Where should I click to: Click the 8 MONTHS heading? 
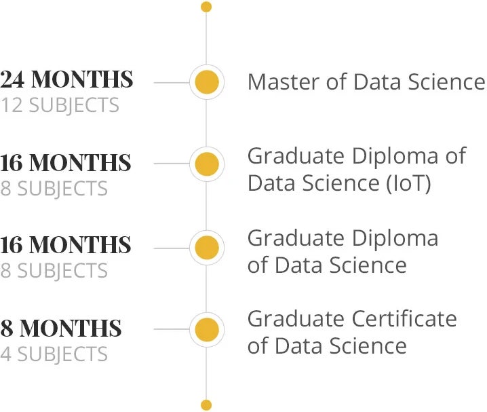coord(60,329)
